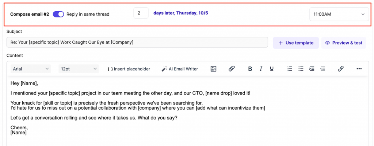The image size is (374, 146).
Task: Open the more options ellipsis menu
Action: 359,69
